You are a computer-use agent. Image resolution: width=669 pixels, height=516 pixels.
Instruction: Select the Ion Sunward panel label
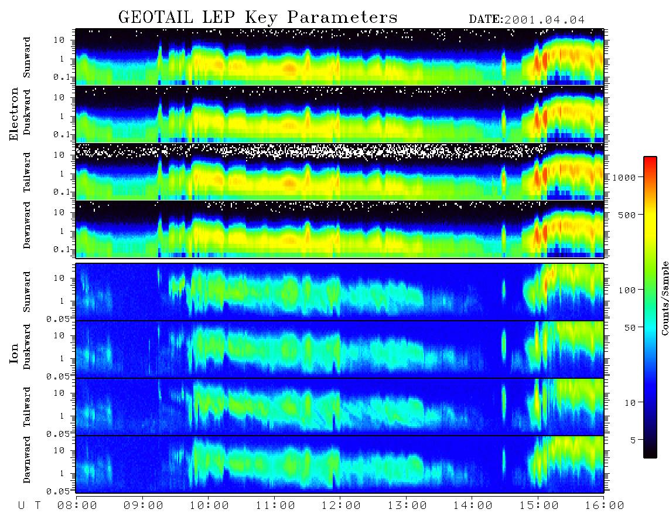pyautogui.click(x=27, y=292)
